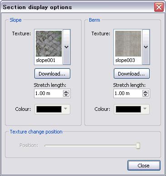166x176 pixels.
Task: Focus the Slope stretch length field
Action: point(49,93)
